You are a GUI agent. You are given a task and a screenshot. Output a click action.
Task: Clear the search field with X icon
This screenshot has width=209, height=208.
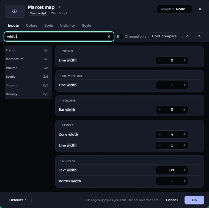109,36
